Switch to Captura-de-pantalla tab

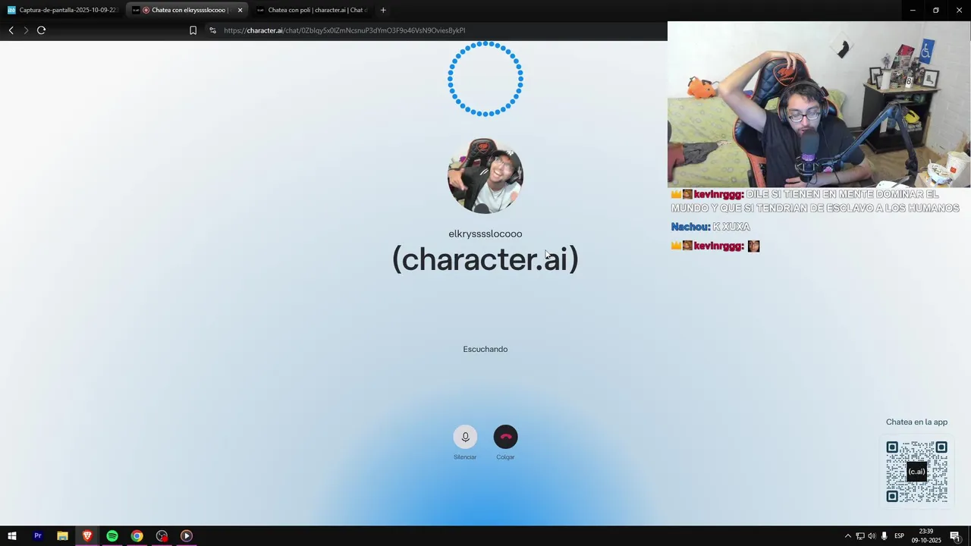[62, 10]
